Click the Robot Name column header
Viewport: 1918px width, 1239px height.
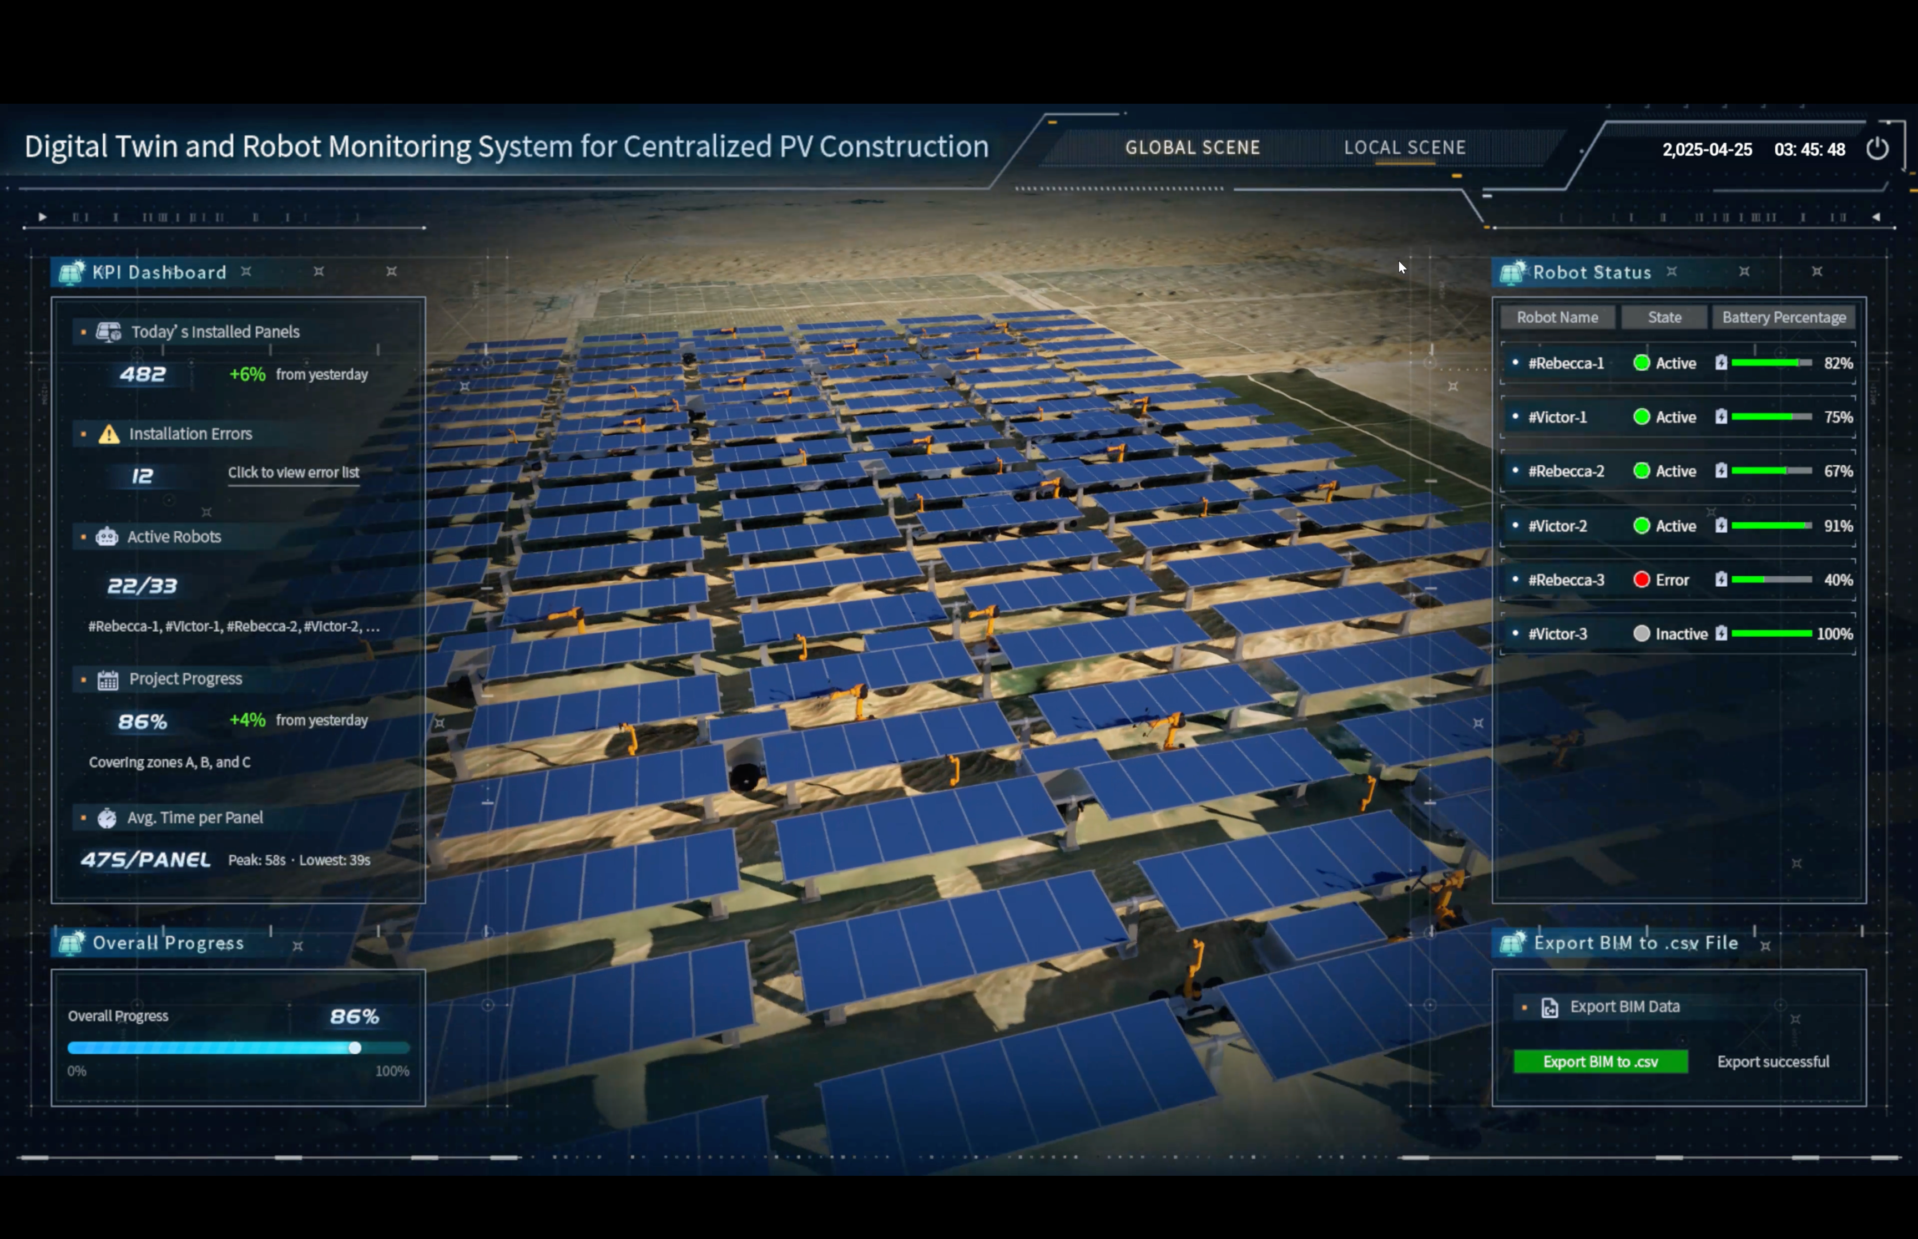click(x=1557, y=317)
